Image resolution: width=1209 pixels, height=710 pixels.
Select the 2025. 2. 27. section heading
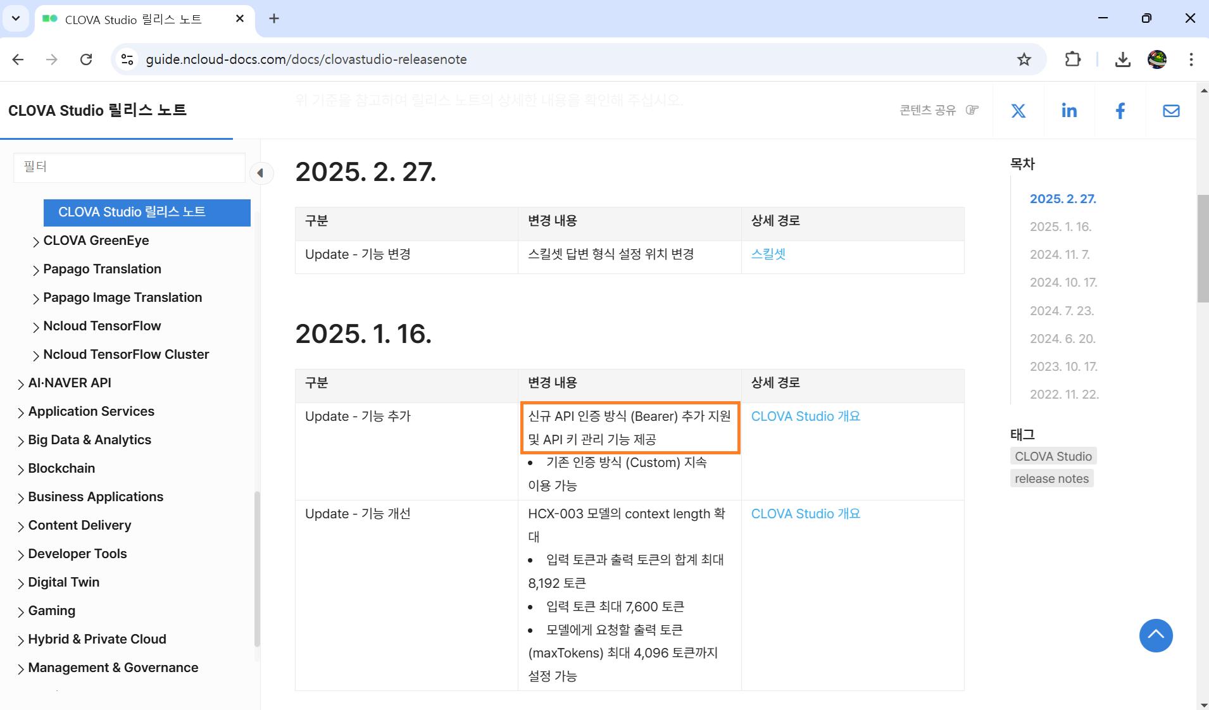coord(366,172)
